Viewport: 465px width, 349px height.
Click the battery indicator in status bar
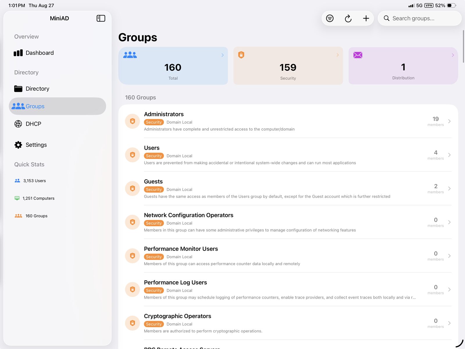[x=452, y=6]
